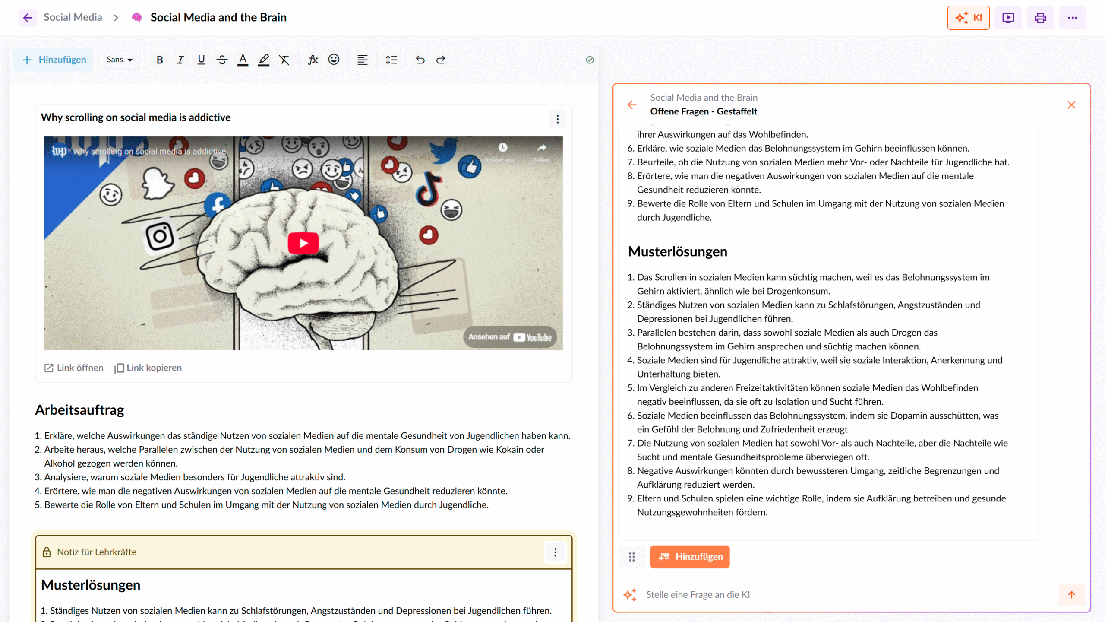1105x622 pixels.
Task: Open presentation mode icon
Action: pos(1008,18)
